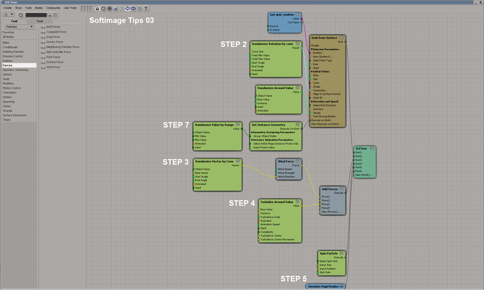Click the blue left arrow navigation icon

click(128, 9)
